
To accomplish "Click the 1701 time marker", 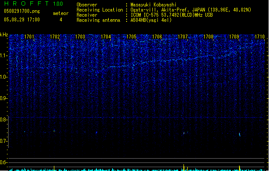I will 30,37.
